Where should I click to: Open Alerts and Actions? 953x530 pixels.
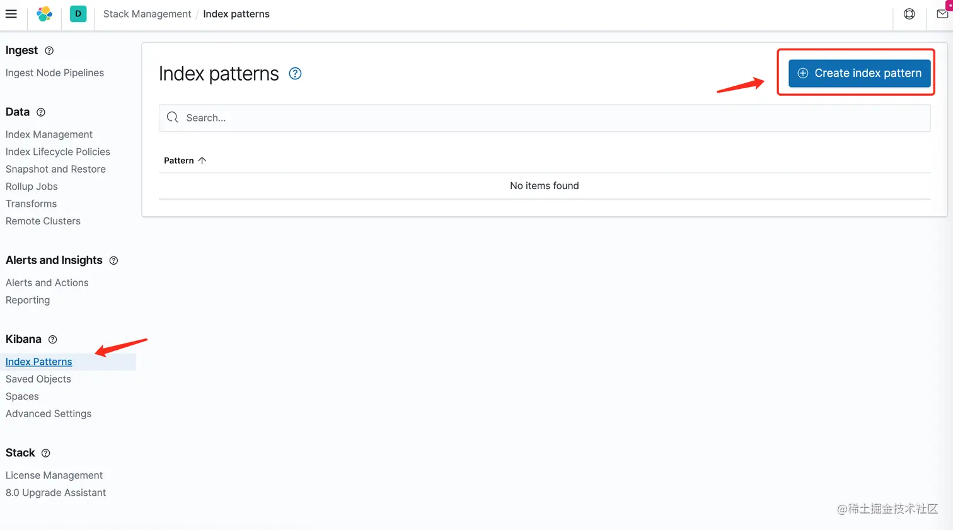[x=47, y=283]
